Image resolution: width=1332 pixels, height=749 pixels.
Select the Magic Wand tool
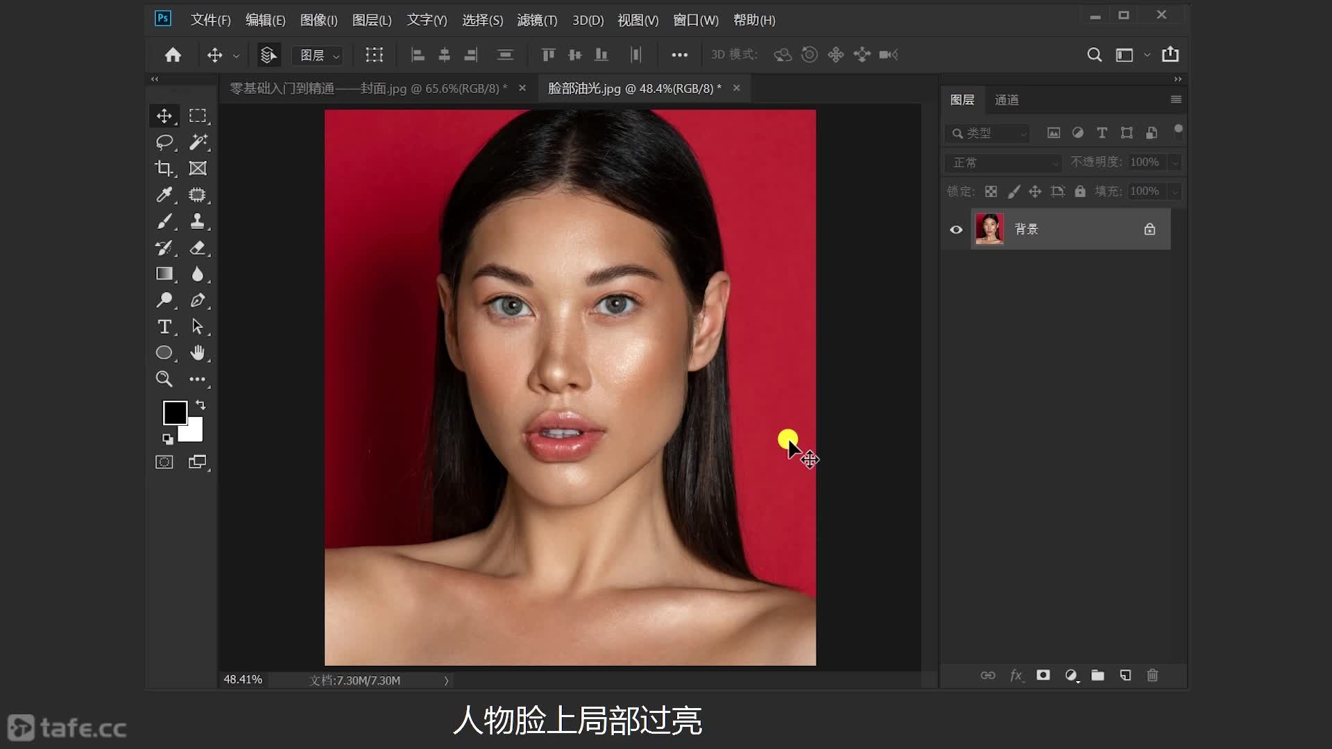click(x=198, y=142)
